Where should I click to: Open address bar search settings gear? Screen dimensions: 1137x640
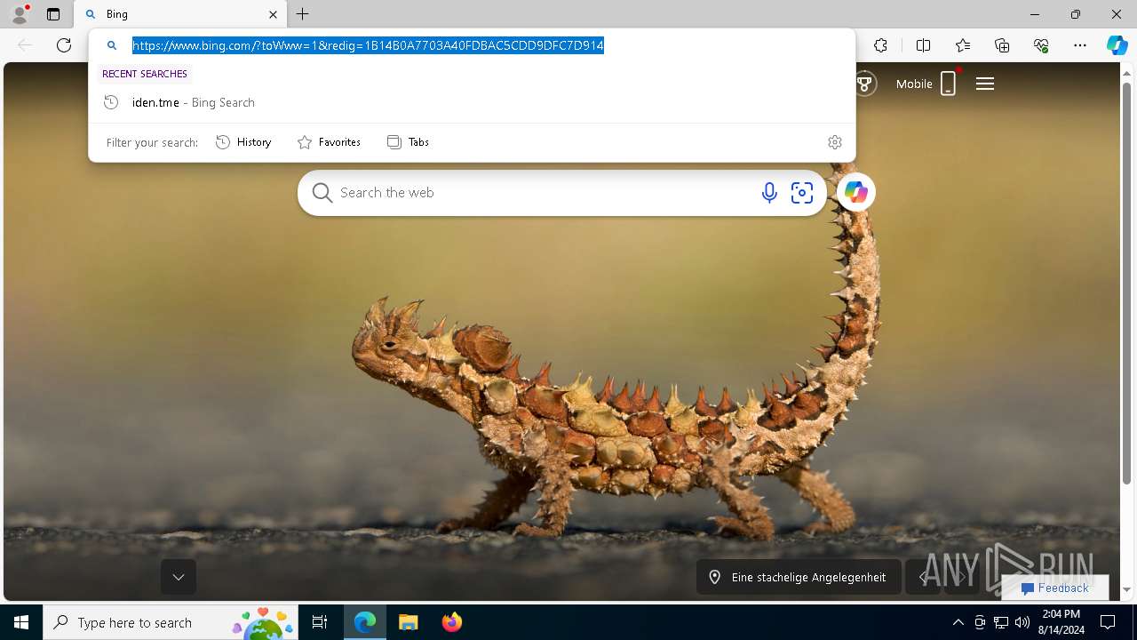coord(835,142)
